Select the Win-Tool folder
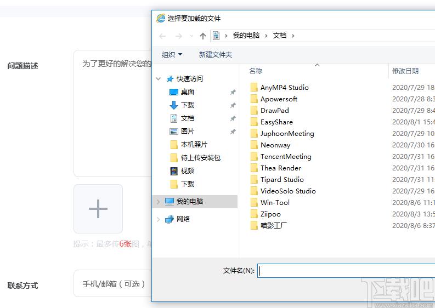 point(275,203)
